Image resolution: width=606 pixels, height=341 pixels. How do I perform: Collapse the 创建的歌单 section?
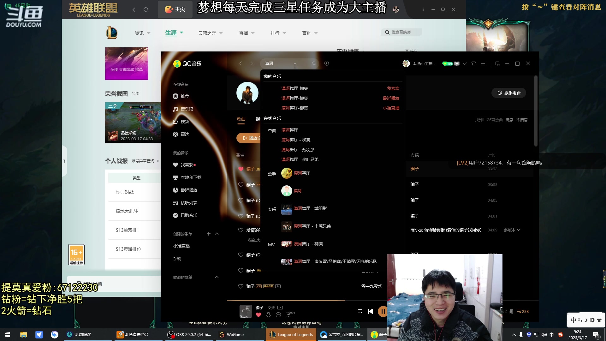tap(217, 234)
